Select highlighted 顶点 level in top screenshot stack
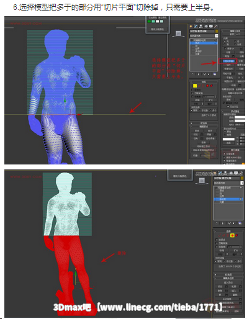 [204, 43]
